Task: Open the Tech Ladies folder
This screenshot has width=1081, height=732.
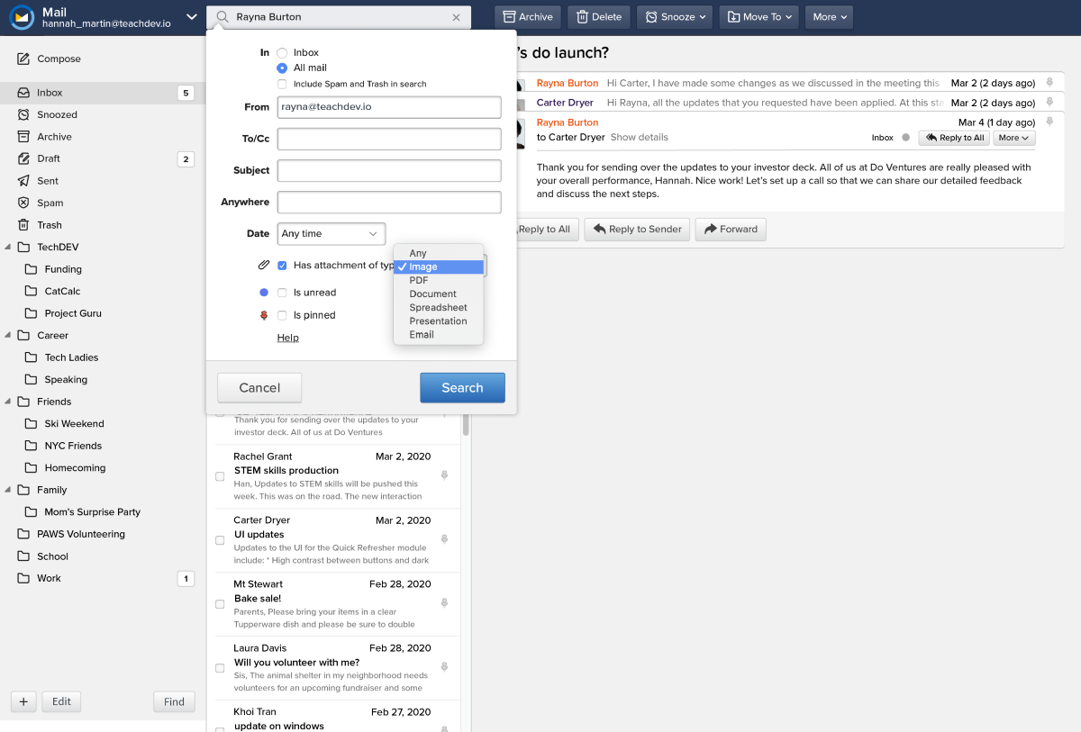Action: click(71, 357)
